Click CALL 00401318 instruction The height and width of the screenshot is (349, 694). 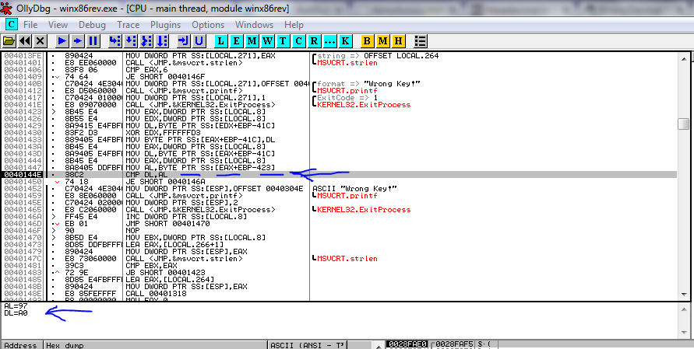[x=156, y=293]
